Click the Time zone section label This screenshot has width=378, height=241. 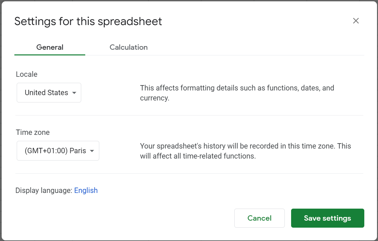tap(33, 133)
